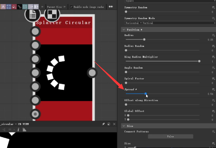Open the UV dropdown in the 2D View
This screenshot has height=148, width=216.
pos(11,129)
